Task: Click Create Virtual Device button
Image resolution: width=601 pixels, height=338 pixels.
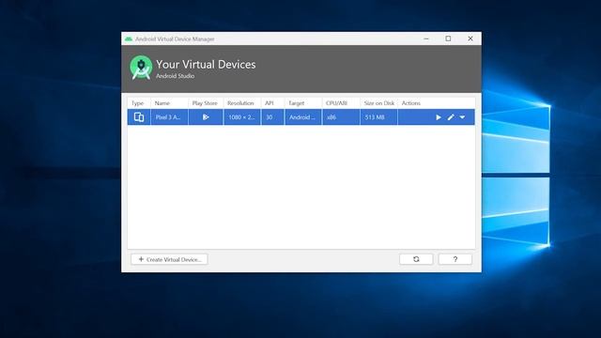Action: pos(169,259)
